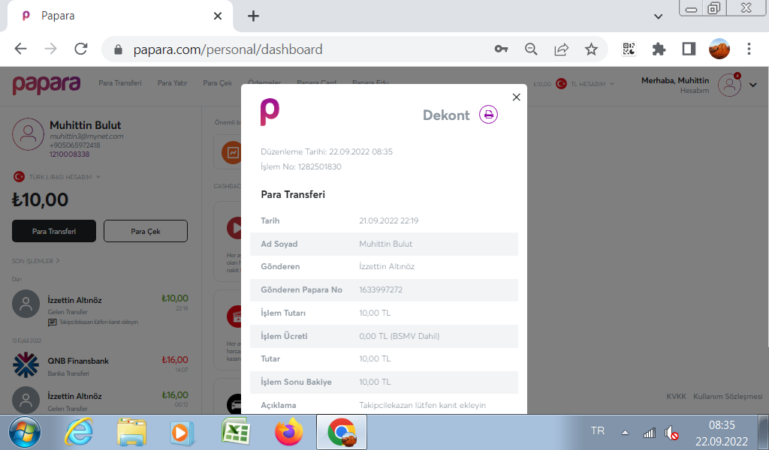The image size is (769, 450).
Task: Launch Internet Explorer from taskbar
Action: tap(79, 432)
